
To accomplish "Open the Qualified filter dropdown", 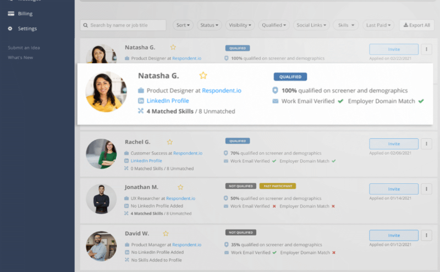I will [274, 25].
